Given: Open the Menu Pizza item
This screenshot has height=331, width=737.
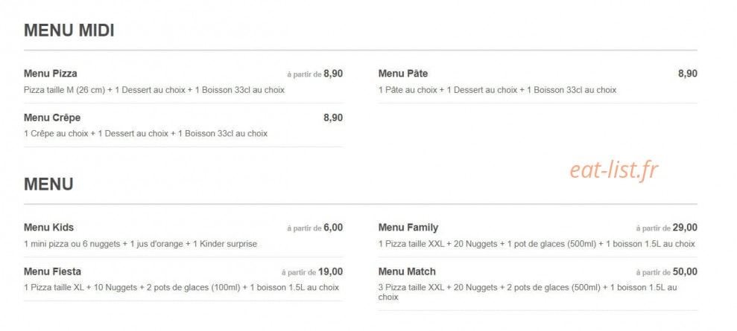Looking at the screenshot, I should 50,74.
